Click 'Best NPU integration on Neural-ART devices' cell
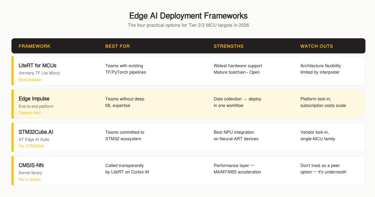The image size is (375, 197). click(x=236, y=135)
